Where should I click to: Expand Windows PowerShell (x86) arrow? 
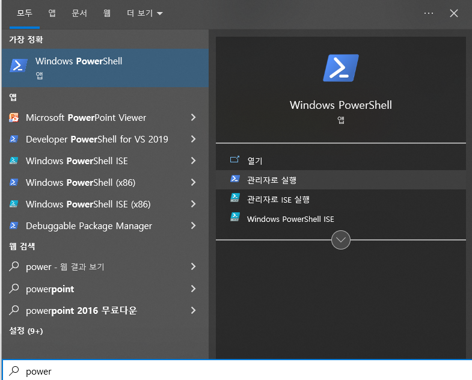tap(193, 182)
